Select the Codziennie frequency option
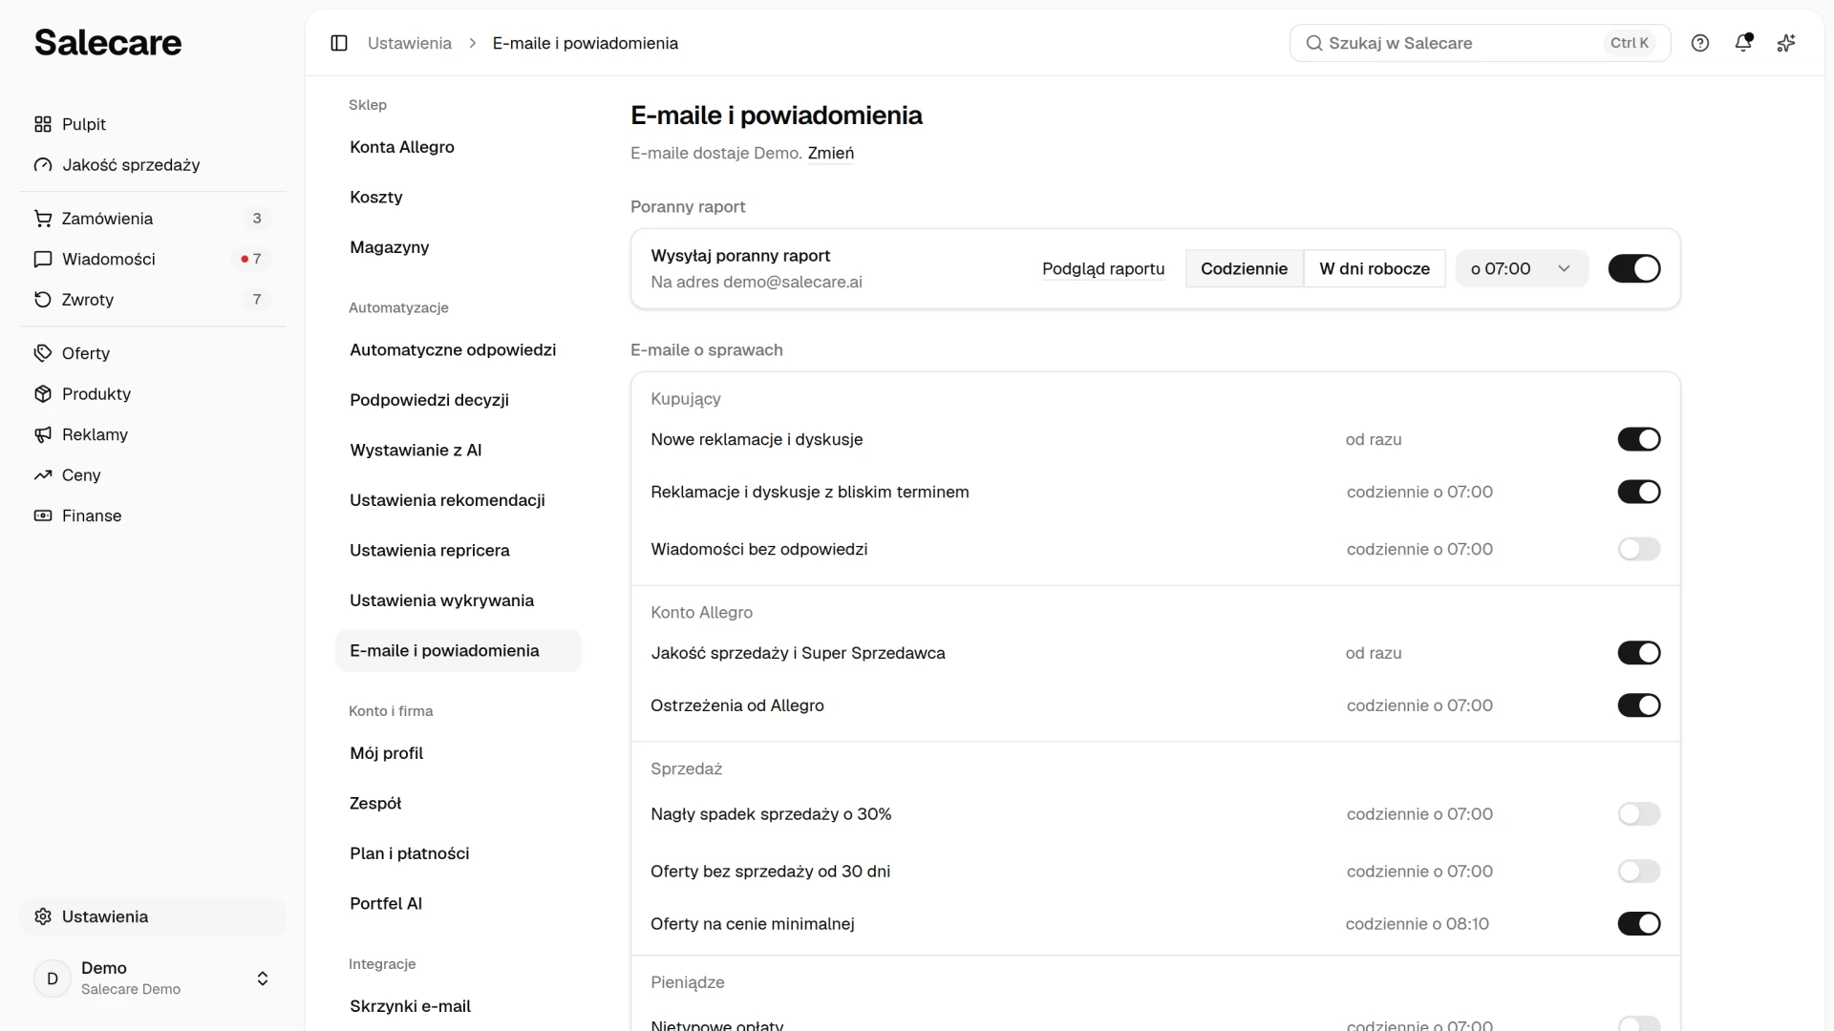The width and height of the screenshot is (1834, 1031). pyautogui.click(x=1244, y=268)
